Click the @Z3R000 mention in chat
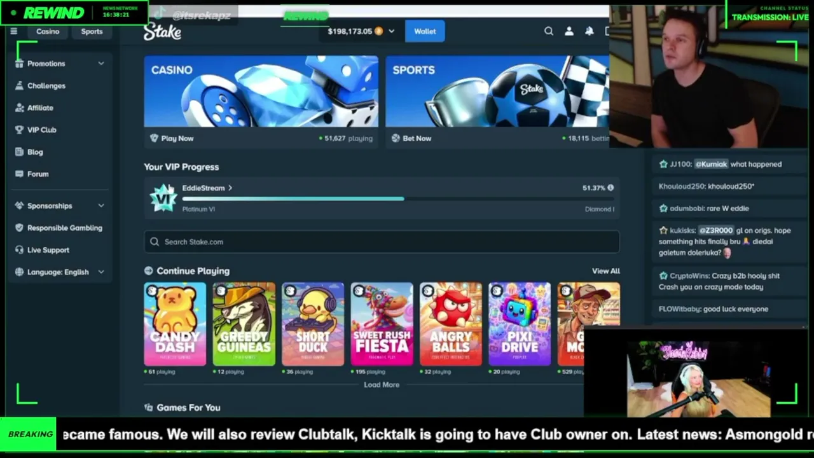 point(716,230)
